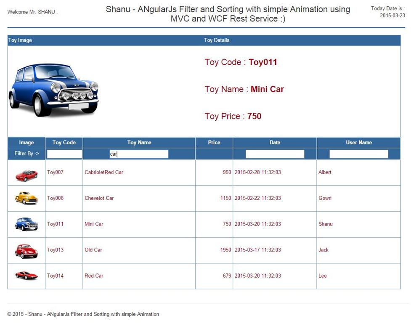Sort by Date column header
The width and height of the screenshot is (411, 323).
click(275, 143)
